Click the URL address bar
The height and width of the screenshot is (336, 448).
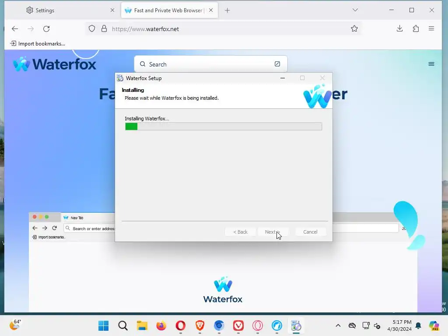coord(223,29)
